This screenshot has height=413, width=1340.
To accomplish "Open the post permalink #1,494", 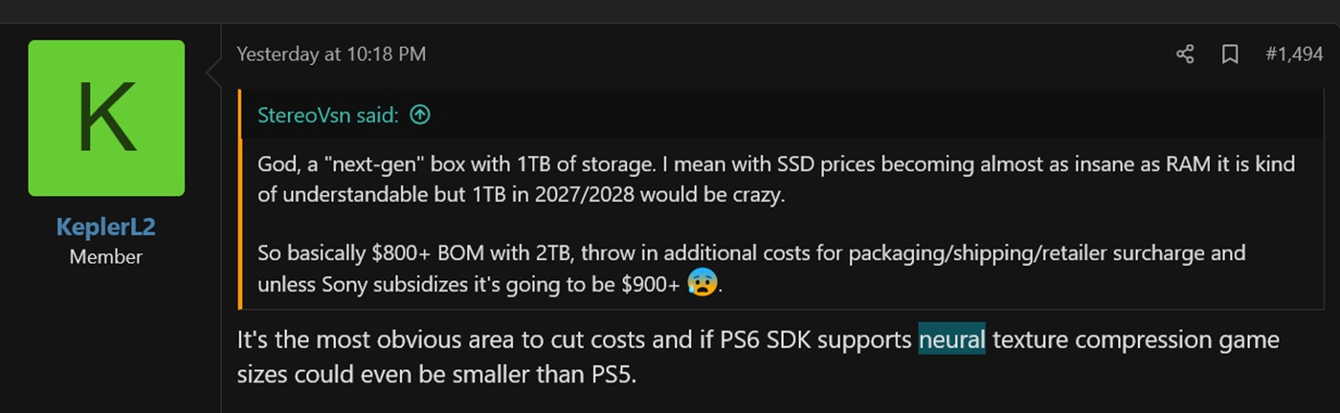I will pos(1293,54).
